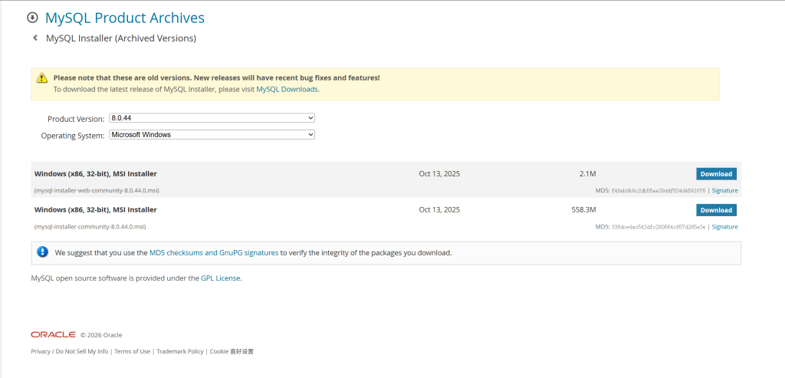Click Oct 13, 2025 date in first row
The height and width of the screenshot is (378, 785).
tap(439, 174)
